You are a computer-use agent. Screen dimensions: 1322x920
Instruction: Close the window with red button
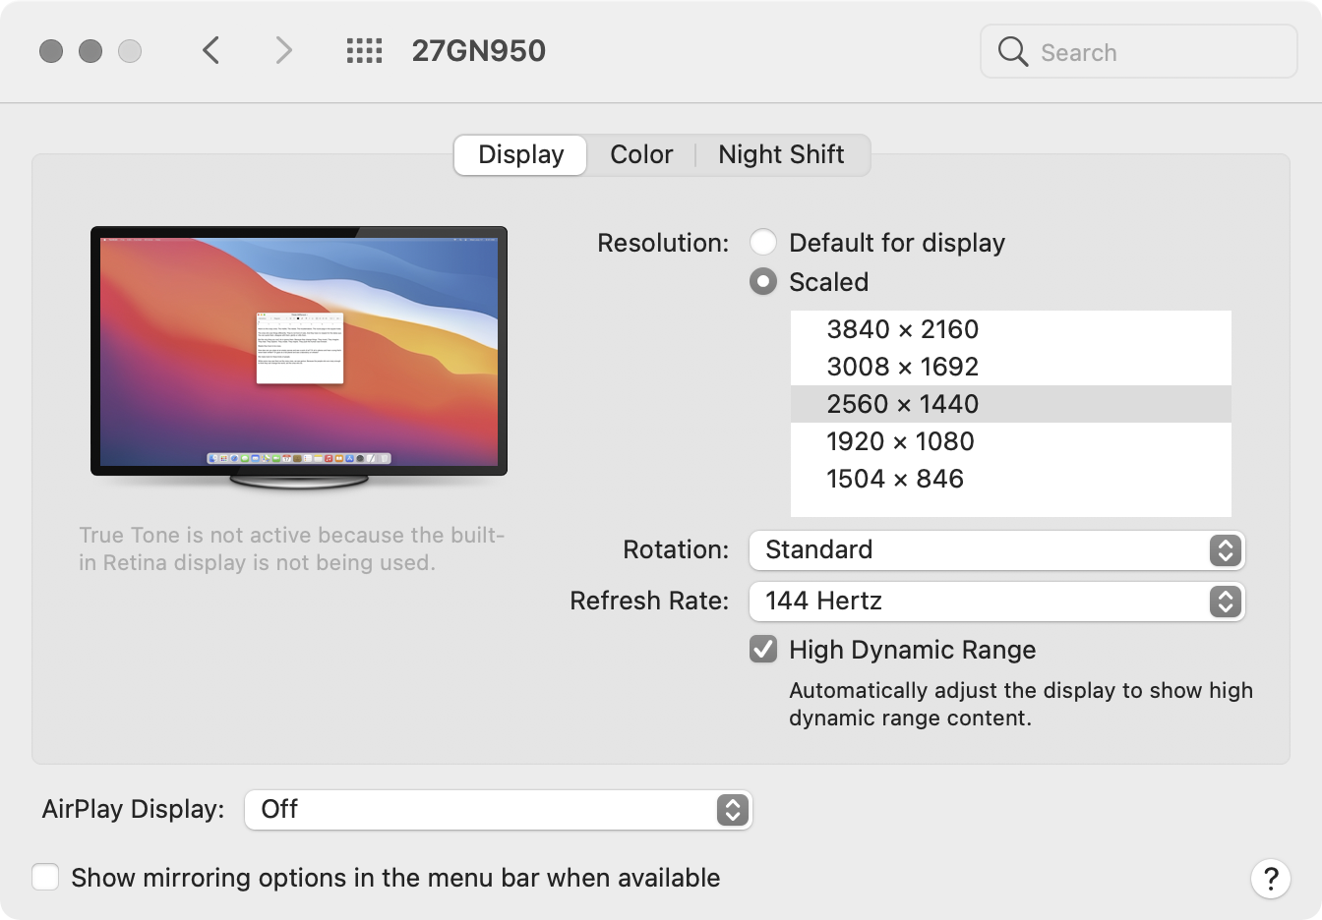[51, 51]
